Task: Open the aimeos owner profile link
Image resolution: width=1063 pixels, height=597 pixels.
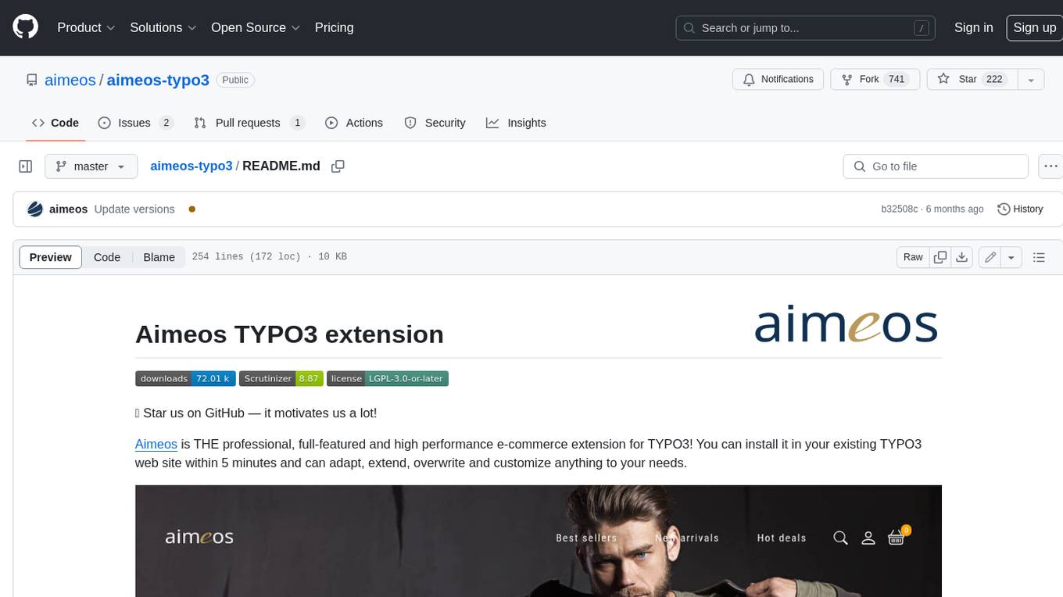Action: click(x=70, y=80)
